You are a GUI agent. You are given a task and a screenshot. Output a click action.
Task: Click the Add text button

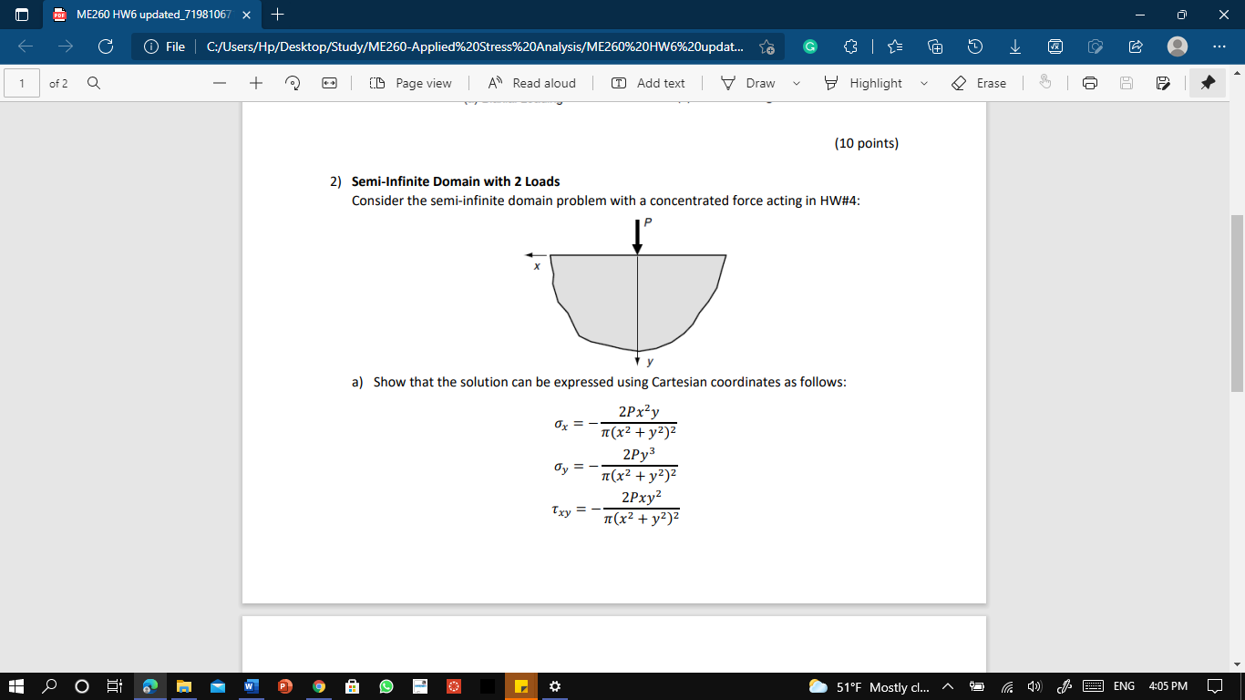click(x=649, y=83)
